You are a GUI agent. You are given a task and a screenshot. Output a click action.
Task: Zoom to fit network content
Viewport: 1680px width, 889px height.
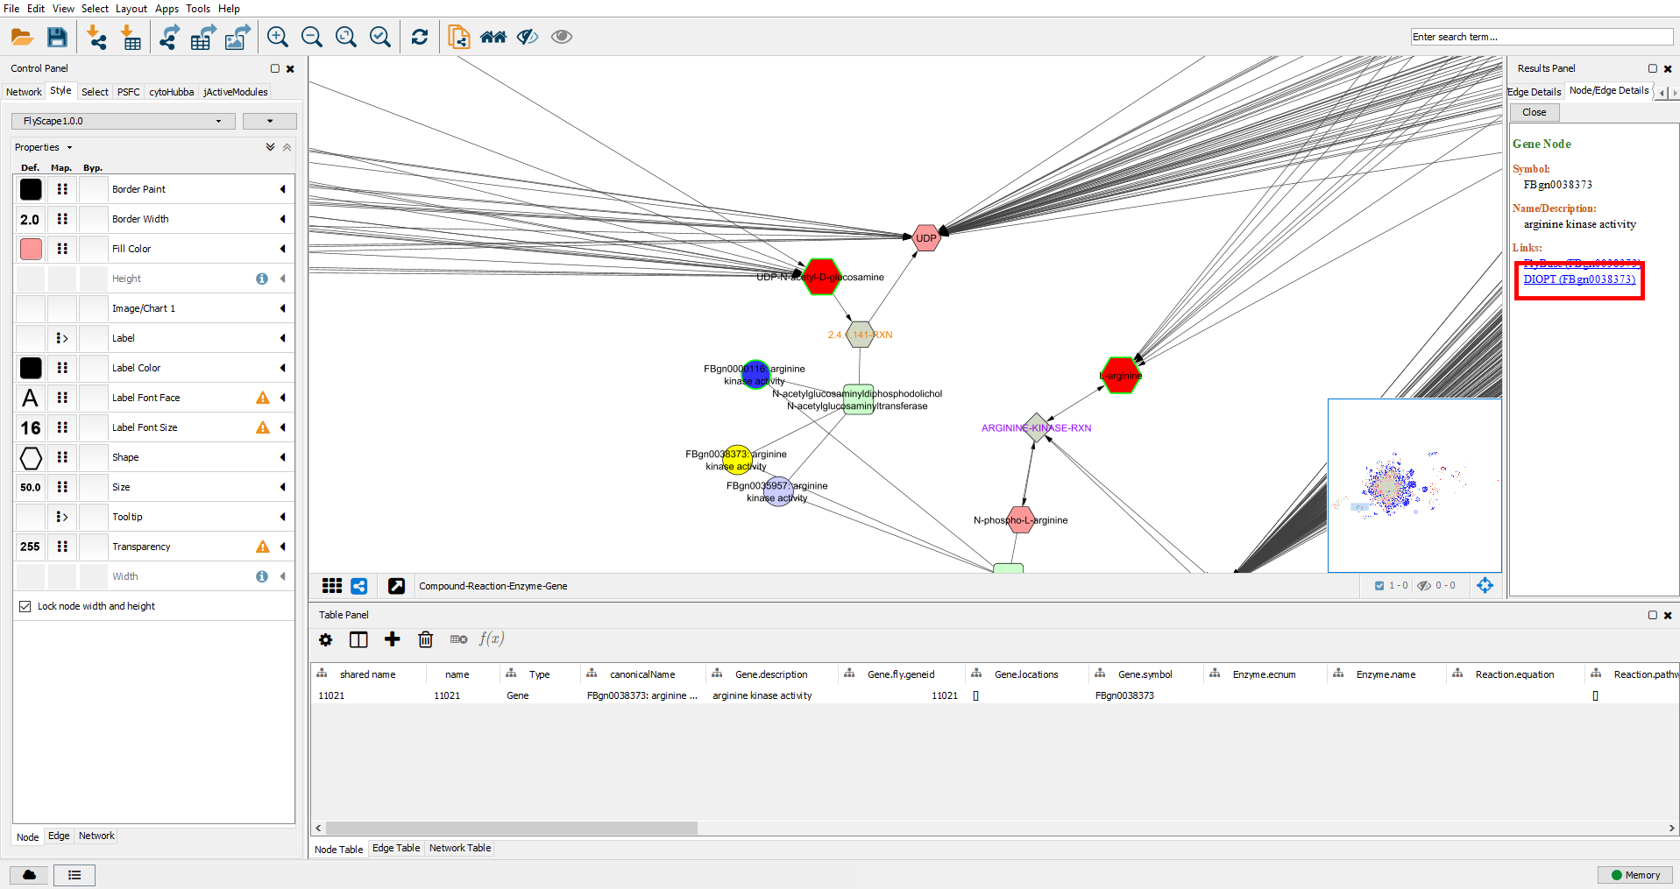coord(346,37)
